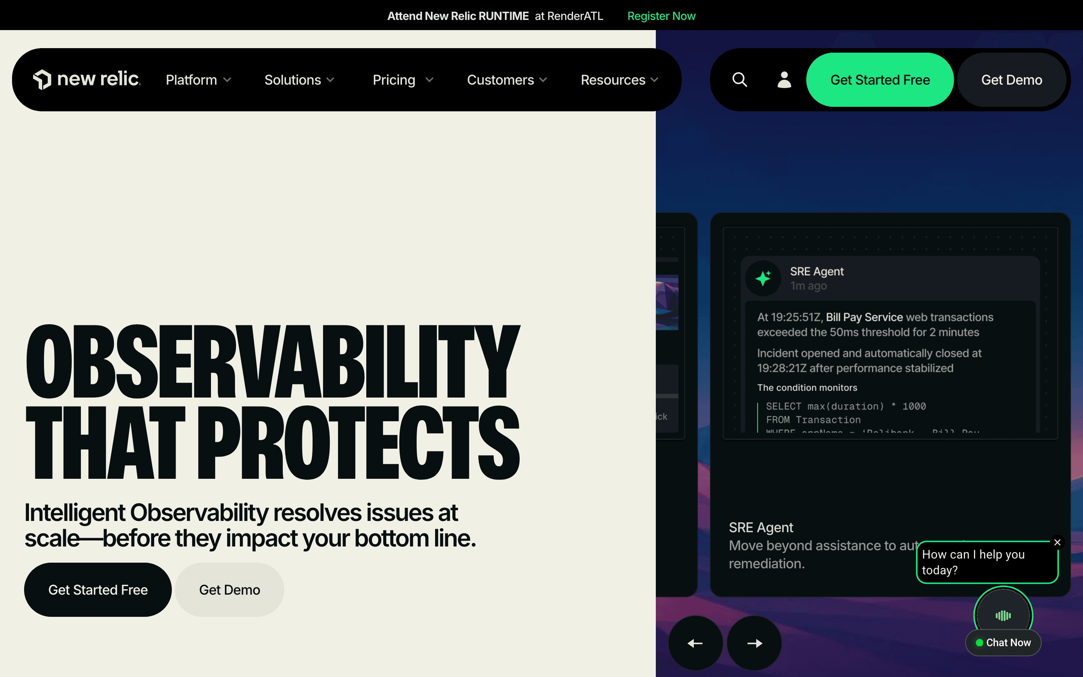
Task: Click the 'Intelligent Observability resolves issues' subheading
Action: click(x=250, y=525)
